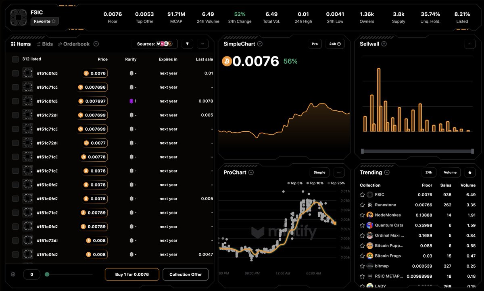The height and width of the screenshot is (291, 484).
Task: Click the 0.007696 price button
Action: point(92,87)
